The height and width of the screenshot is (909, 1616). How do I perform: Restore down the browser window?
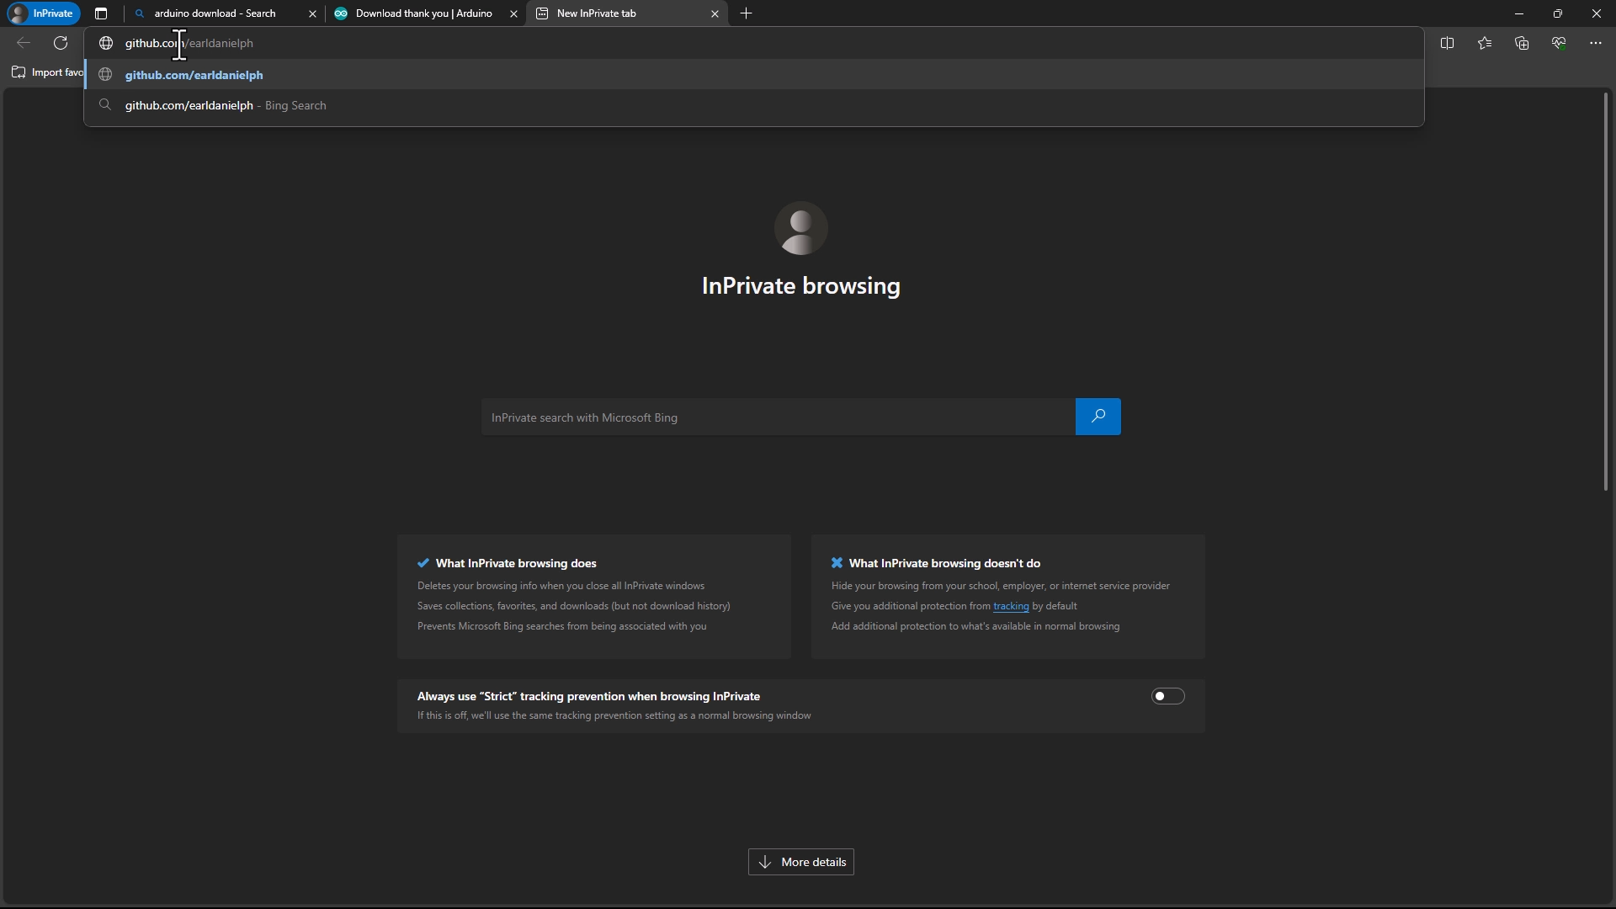tap(1558, 13)
